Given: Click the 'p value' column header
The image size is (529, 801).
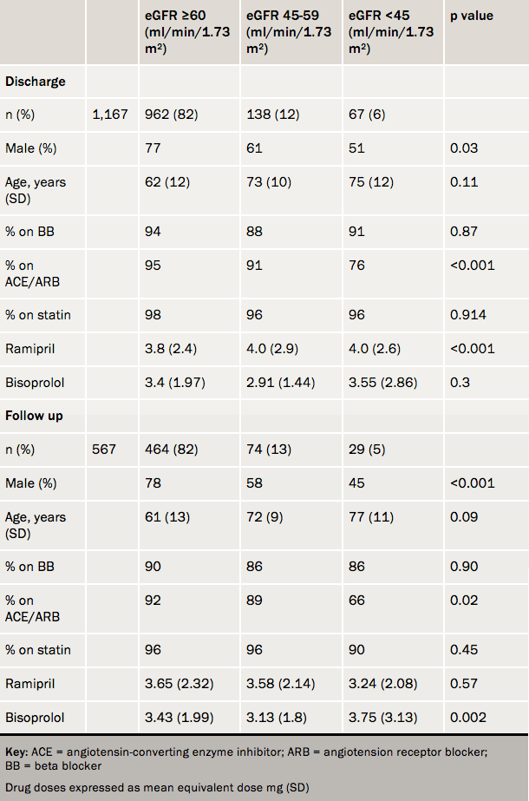Looking at the screenshot, I should pyautogui.click(x=470, y=16).
